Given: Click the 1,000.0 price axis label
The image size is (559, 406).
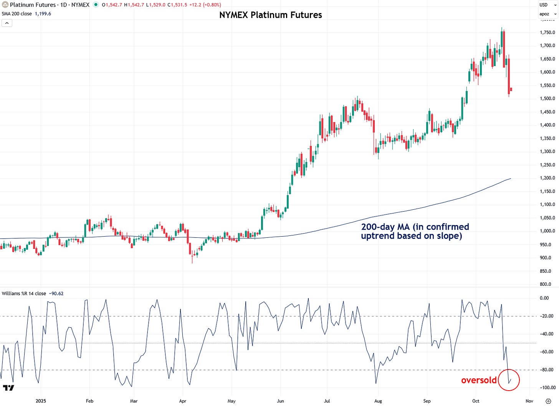Looking at the screenshot, I should point(547,231).
